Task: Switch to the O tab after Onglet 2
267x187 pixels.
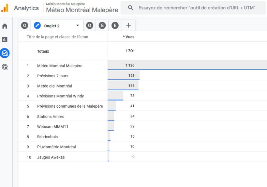Action: pos(89,25)
